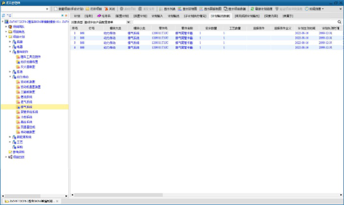This screenshot has height=205, width=344.
Task: Select the 发动机装置 tree node
Action: tap(27, 82)
